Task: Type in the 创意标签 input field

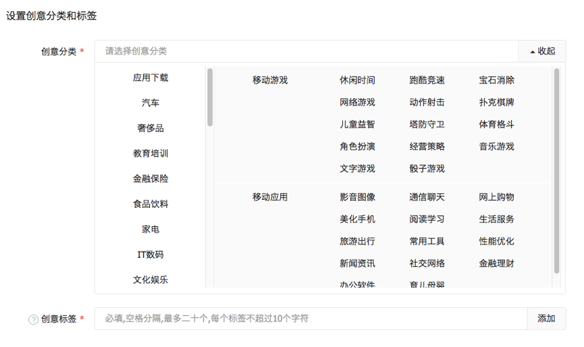Action: click(311, 319)
